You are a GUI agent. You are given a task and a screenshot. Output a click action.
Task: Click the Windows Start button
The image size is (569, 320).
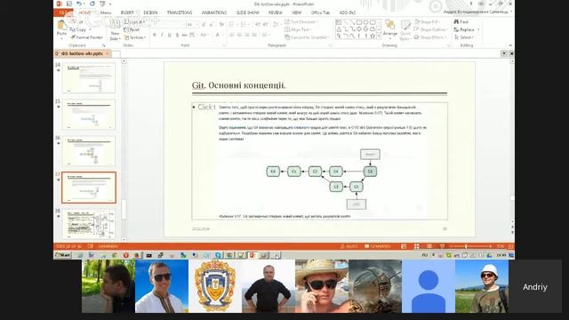tap(63, 255)
